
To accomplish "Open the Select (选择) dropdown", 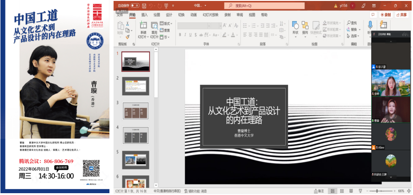I will (353, 36).
